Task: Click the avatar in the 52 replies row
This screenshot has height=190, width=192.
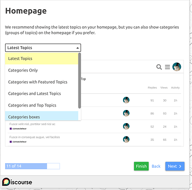Action: 126,126
